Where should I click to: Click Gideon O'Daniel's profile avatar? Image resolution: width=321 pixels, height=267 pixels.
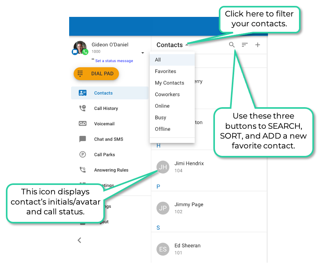(x=80, y=48)
